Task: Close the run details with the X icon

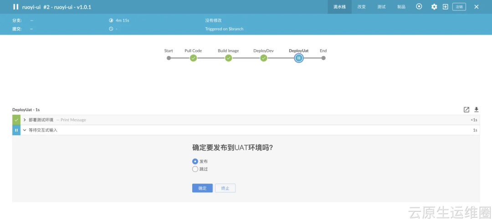Action: (x=477, y=7)
